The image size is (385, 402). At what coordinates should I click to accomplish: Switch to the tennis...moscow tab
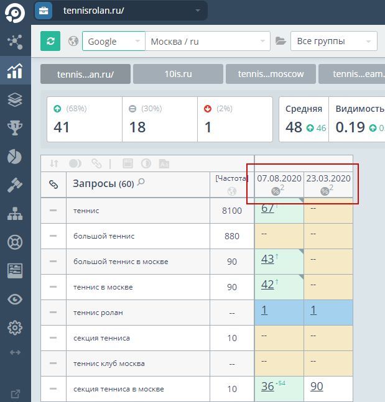(271, 74)
